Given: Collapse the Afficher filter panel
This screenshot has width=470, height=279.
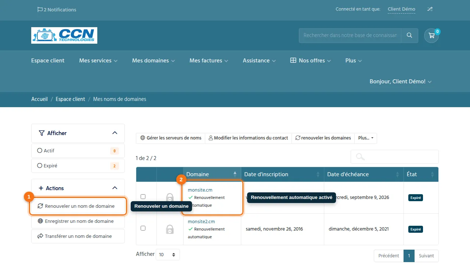Looking at the screenshot, I should pyautogui.click(x=115, y=133).
